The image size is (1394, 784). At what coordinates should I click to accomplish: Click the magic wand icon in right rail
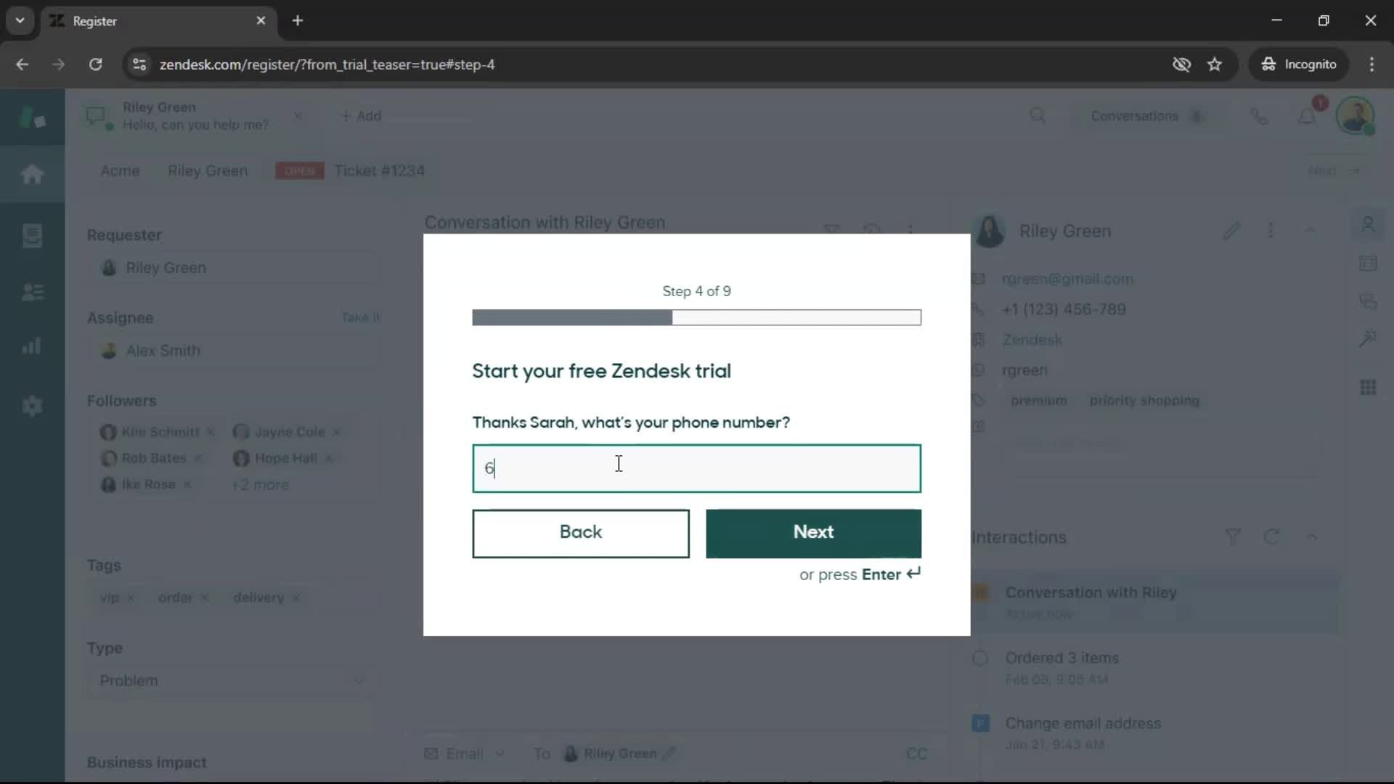pos(1368,338)
